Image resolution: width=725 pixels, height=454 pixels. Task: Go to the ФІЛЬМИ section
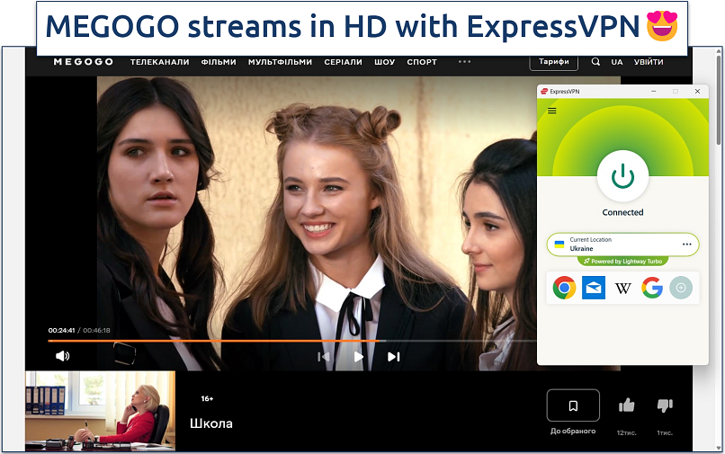tap(219, 62)
